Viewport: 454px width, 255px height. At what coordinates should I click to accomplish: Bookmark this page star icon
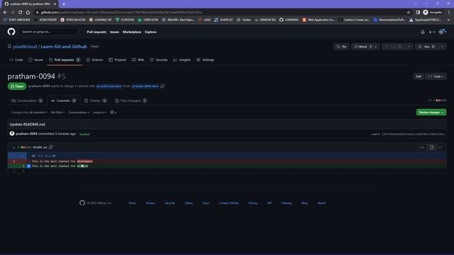point(409,13)
